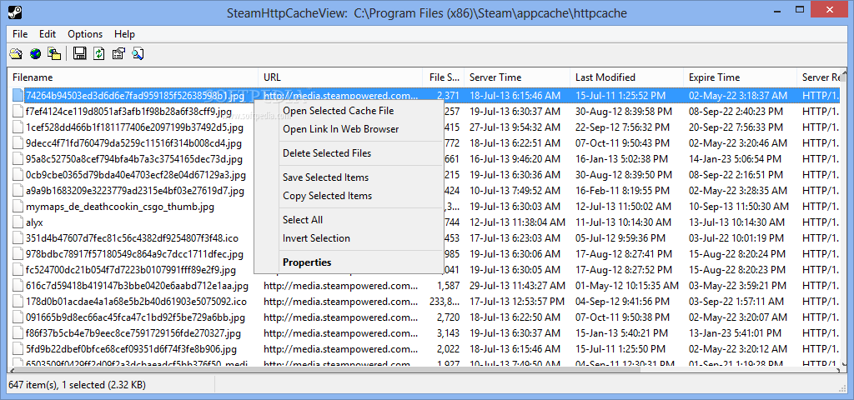Choose Delete Selected Files in context menu
Viewport: 854px width, 400px height.
click(x=349, y=153)
